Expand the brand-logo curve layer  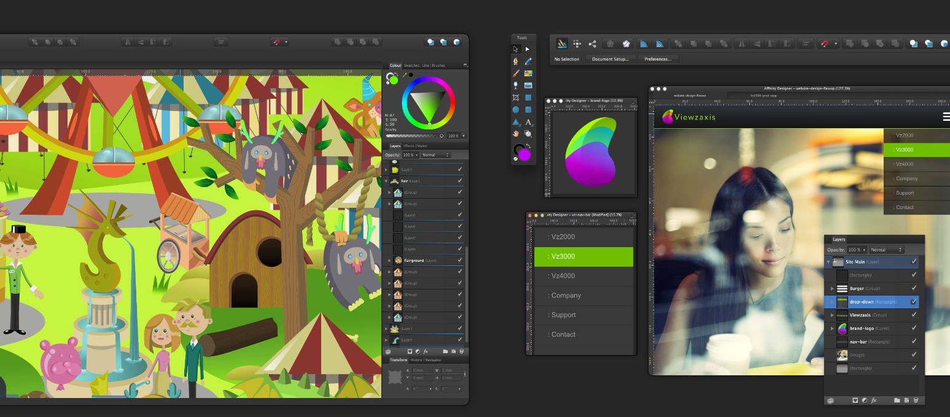click(x=832, y=329)
